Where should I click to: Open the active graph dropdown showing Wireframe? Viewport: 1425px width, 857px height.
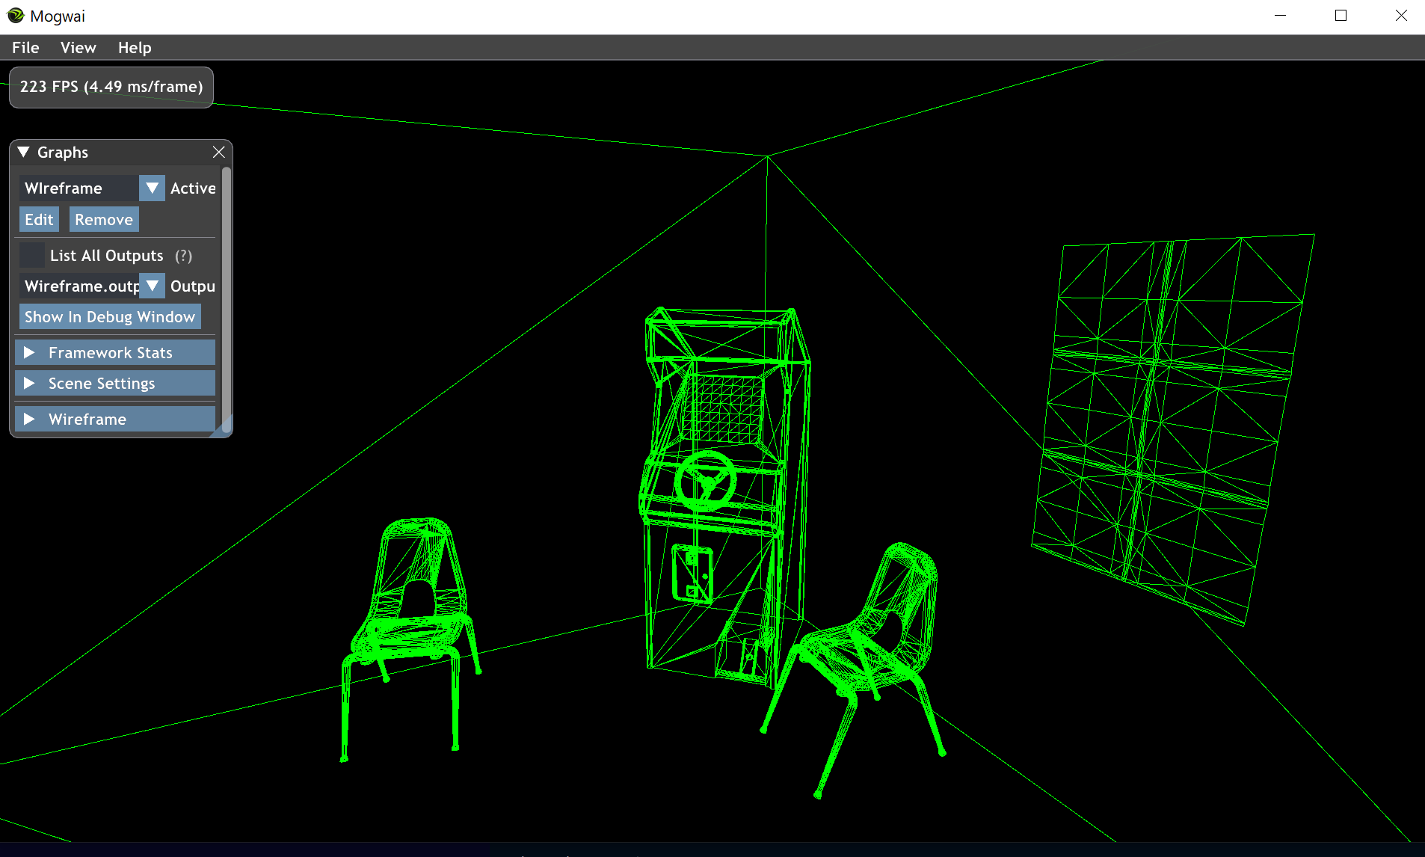point(152,188)
